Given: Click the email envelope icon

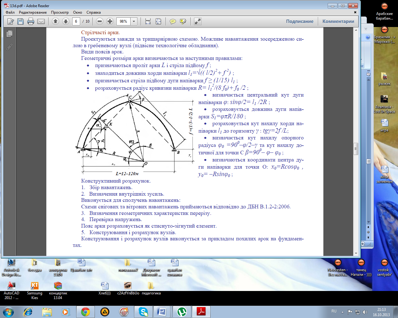Looking at the screenshot, I should [41, 21].
